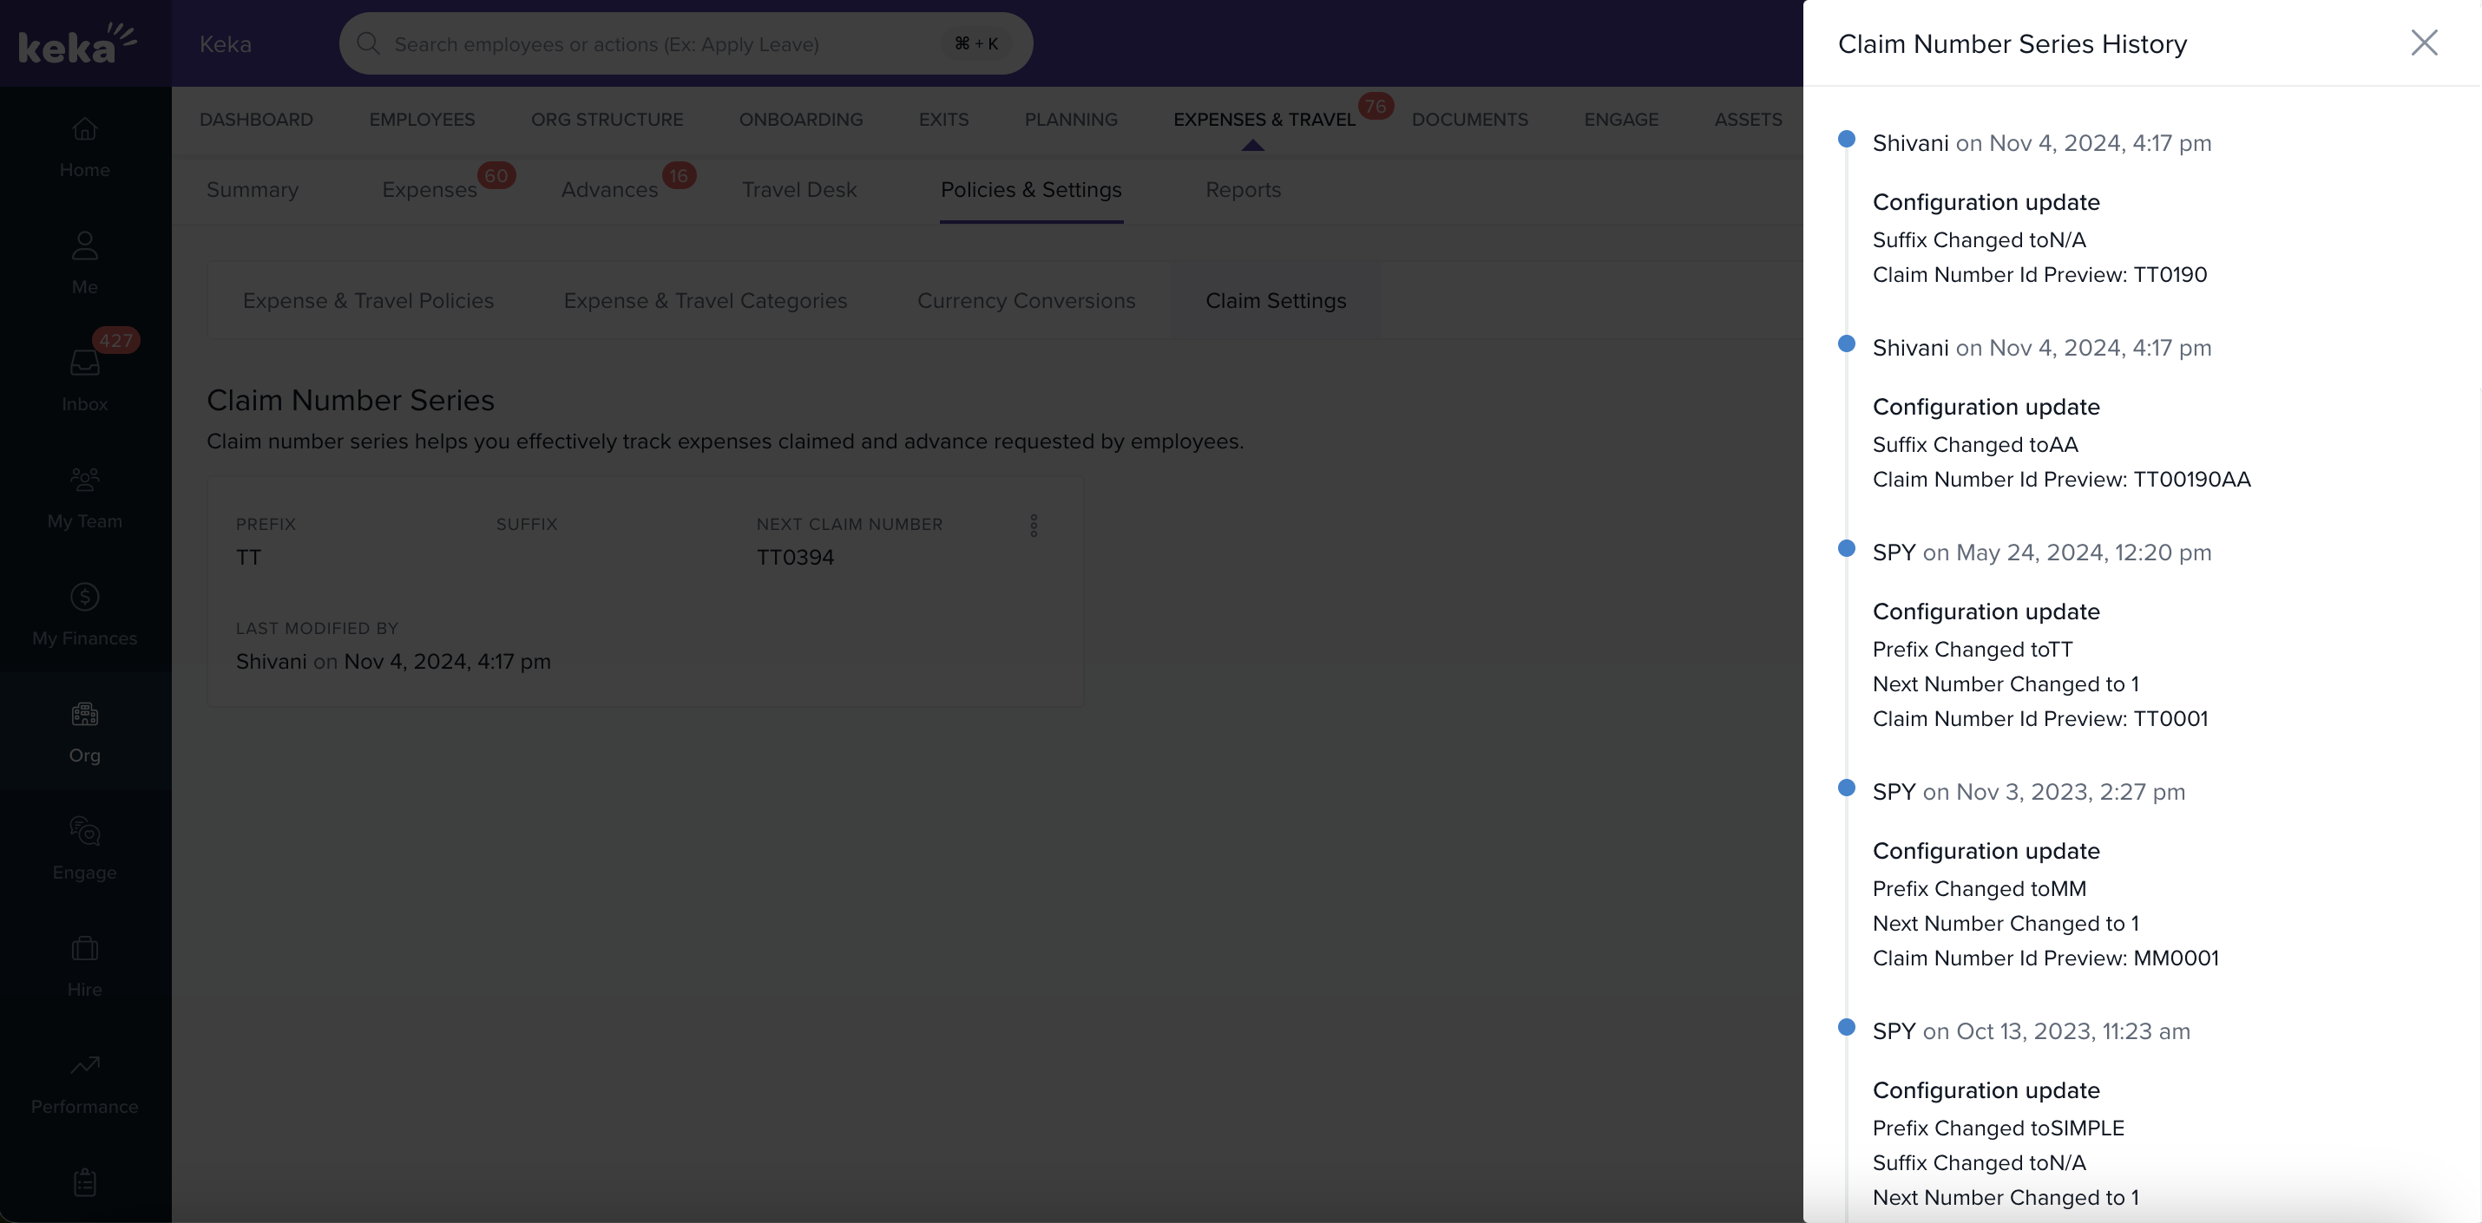Go to the Me profile icon

coord(85,246)
